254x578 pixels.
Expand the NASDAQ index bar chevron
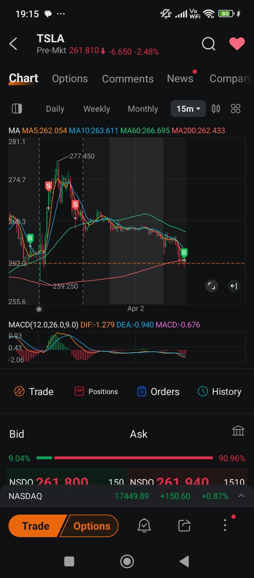[241, 496]
